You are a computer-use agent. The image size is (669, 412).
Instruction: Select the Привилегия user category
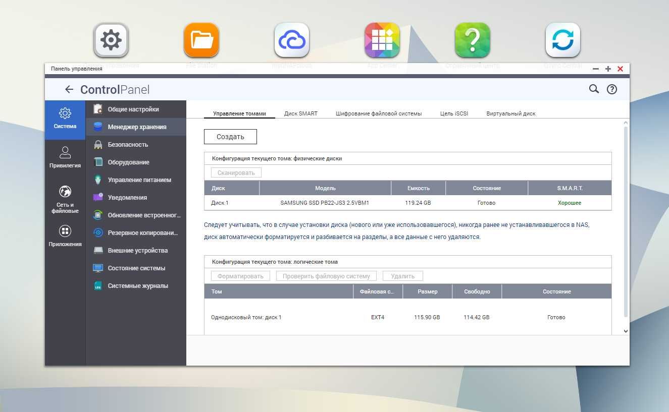pyautogui.click(x=65, y=157)
